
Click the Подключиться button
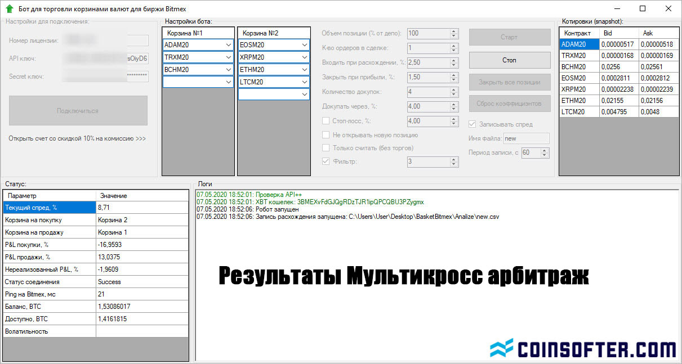78,110
